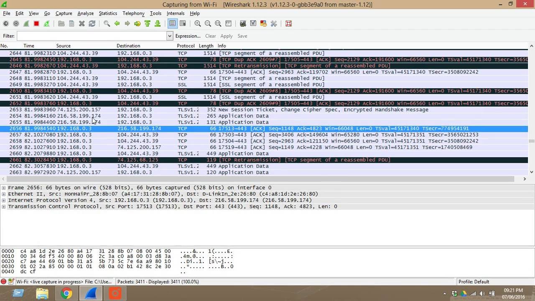Start a new live capture (green fin)
This screenshot has height=301, width=535.
pos(26,24)
